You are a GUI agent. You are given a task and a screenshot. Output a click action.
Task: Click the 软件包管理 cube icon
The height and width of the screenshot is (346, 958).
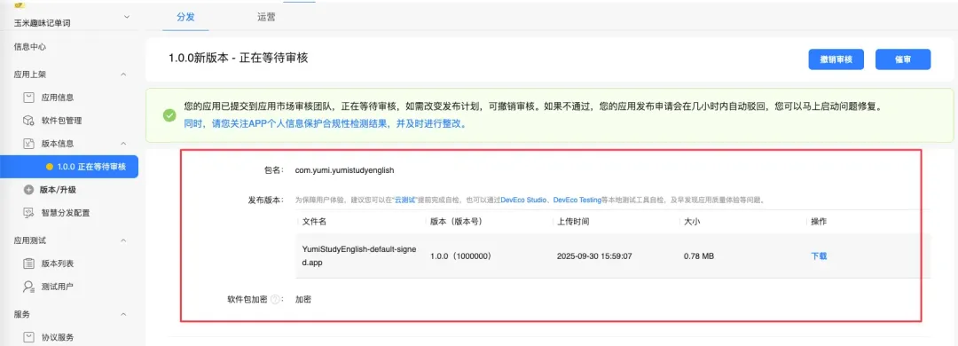tap(28, 121)
